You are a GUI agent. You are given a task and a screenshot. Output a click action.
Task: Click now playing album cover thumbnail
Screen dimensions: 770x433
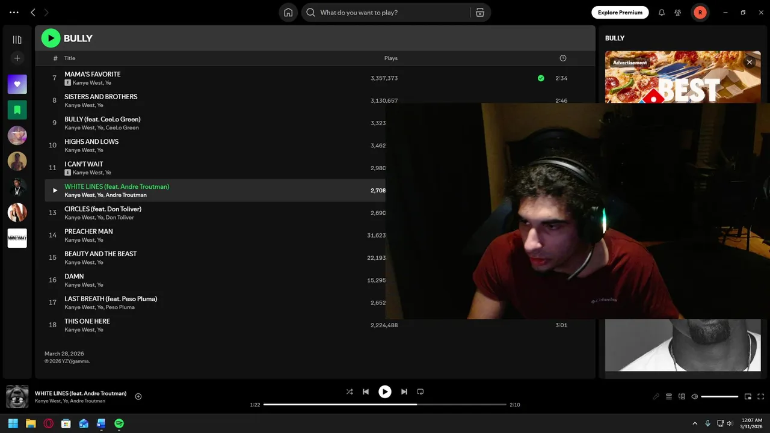pos(17,397)
